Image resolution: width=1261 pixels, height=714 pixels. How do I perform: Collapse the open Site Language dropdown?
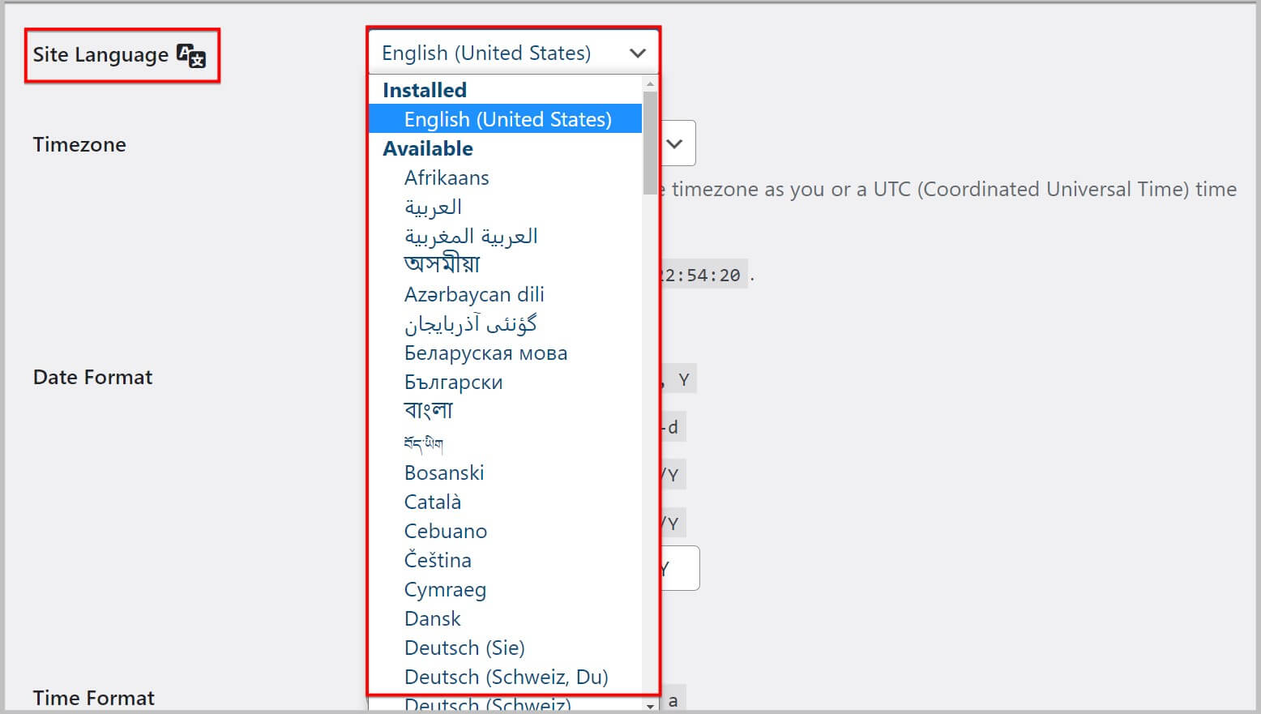(637, 52)
